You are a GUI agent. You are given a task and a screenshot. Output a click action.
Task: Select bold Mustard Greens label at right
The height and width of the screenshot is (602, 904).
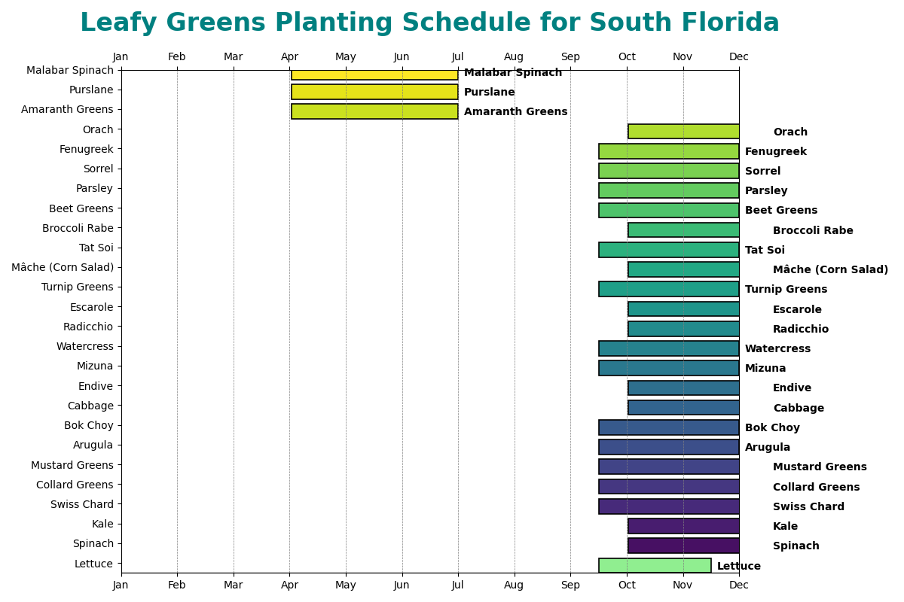[x=820, y=467]
